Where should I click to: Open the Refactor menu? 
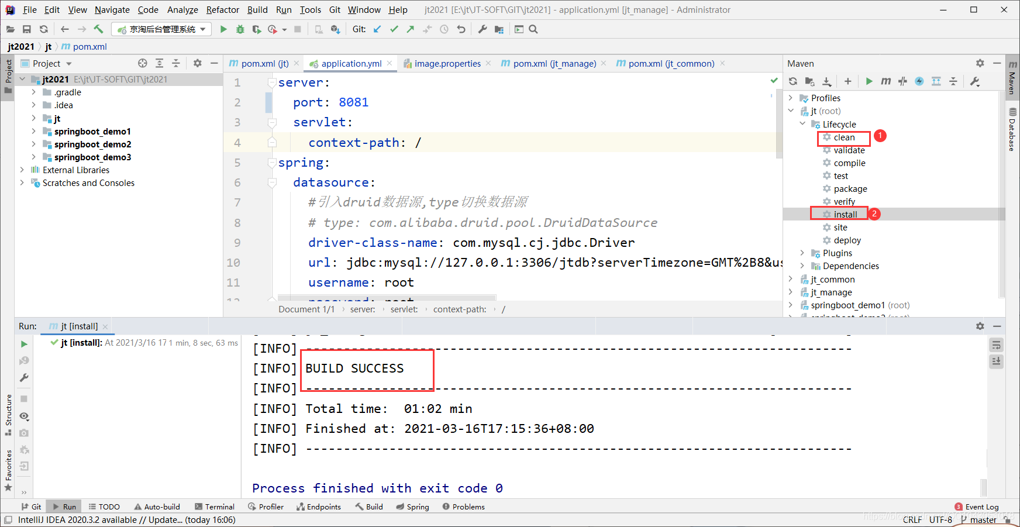pyautogui.click(x=223, y=10)
